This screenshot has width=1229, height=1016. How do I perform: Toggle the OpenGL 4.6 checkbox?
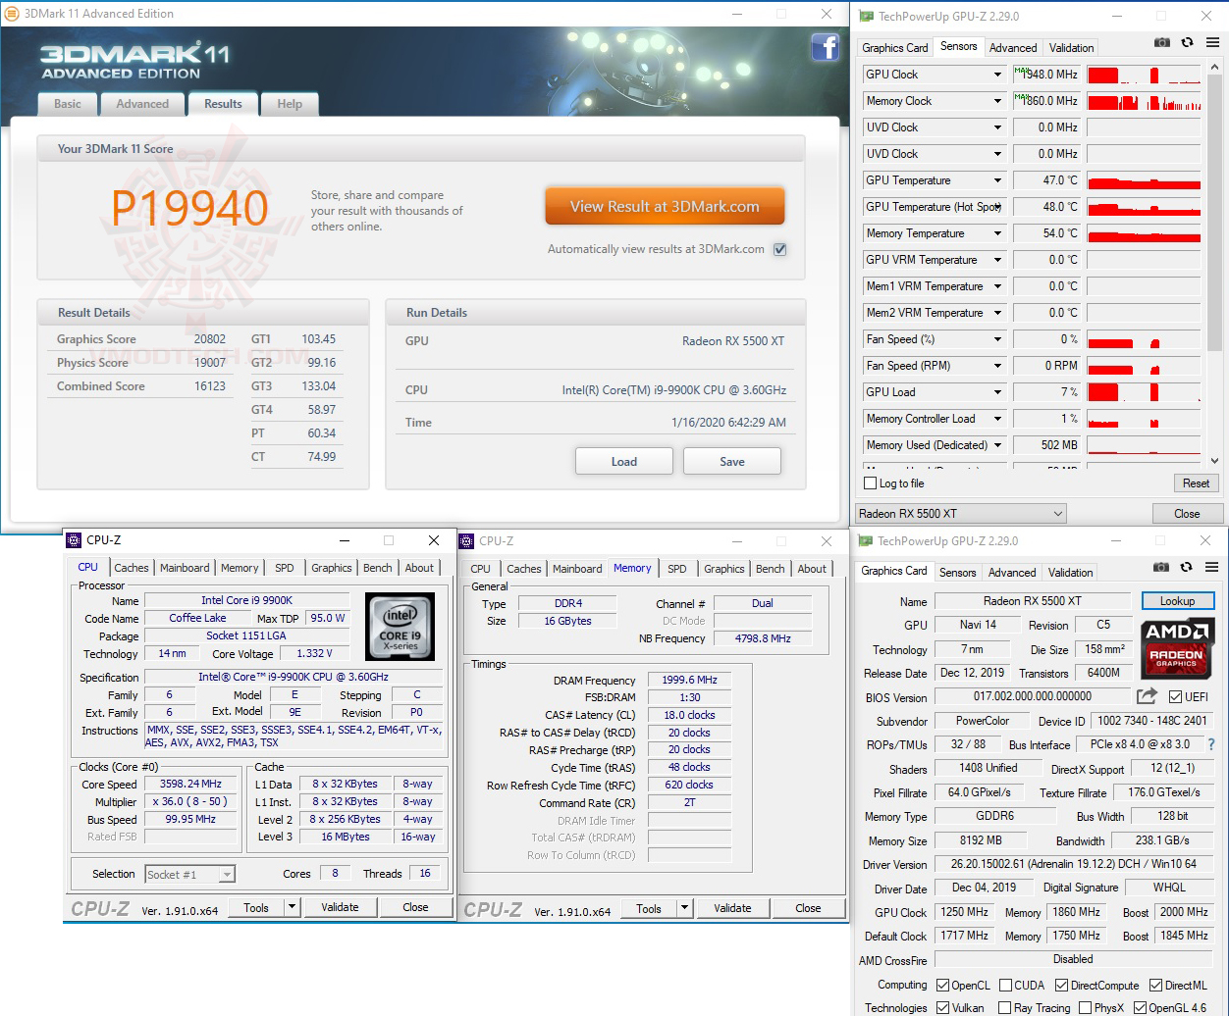click(1140, 1008)
